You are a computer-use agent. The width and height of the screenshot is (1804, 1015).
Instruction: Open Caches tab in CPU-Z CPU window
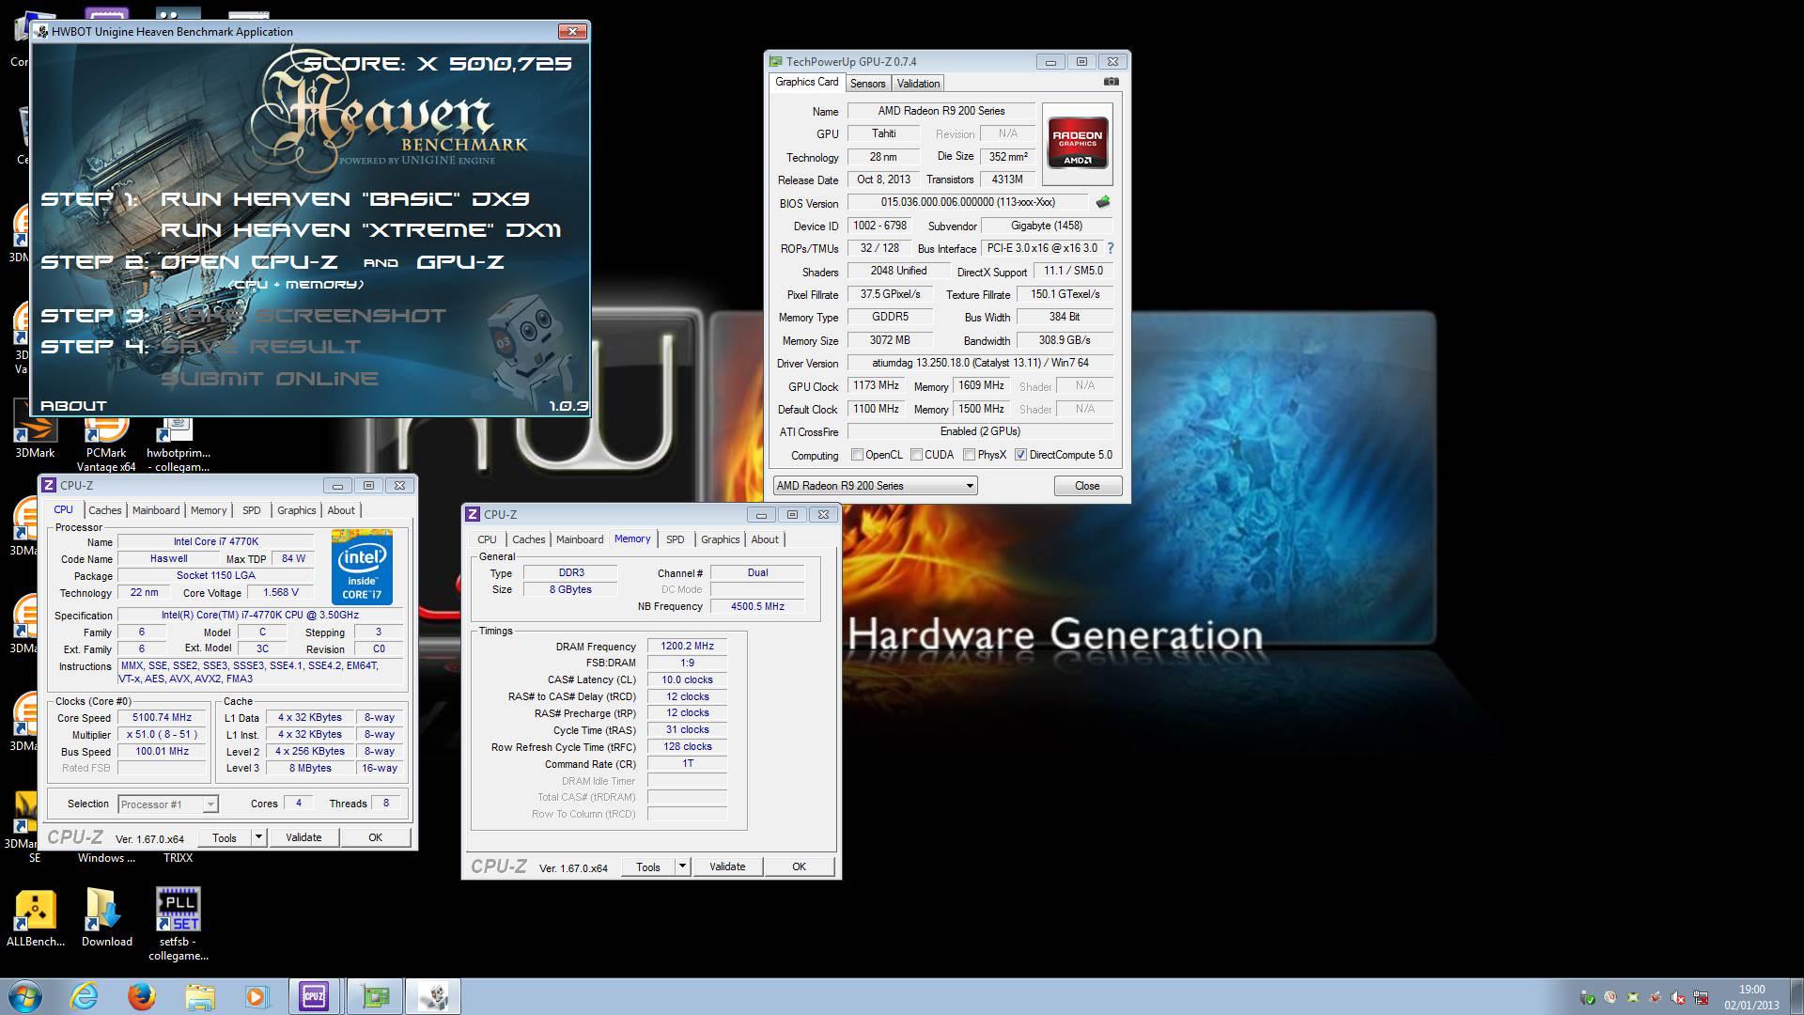point(105,510)
